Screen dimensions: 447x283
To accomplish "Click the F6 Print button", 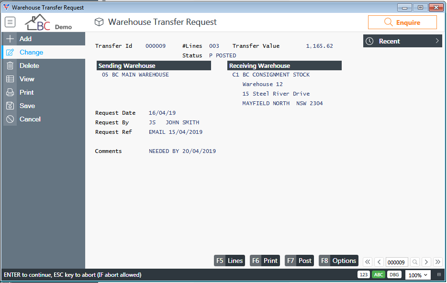I will (x=265, y=261).
